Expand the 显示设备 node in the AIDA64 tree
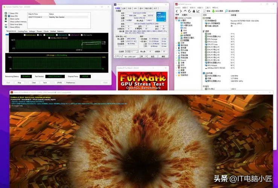 pos(176,50)
